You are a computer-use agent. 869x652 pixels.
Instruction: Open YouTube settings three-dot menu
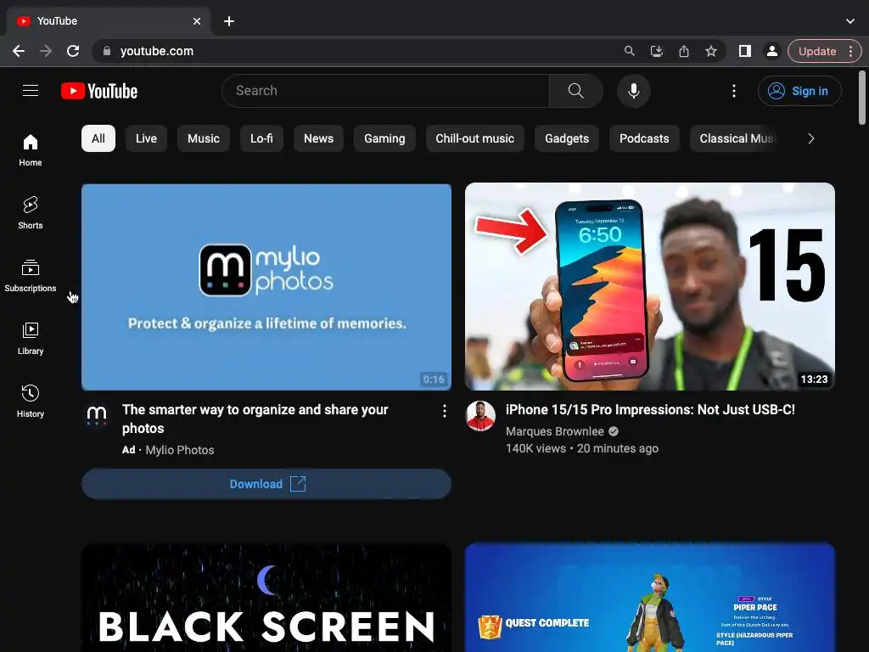pyautogui.click(x=734, y=91)
